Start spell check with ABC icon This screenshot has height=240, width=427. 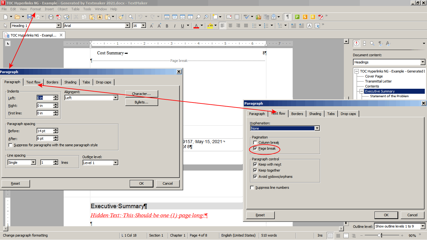click(x=246, y=17)
